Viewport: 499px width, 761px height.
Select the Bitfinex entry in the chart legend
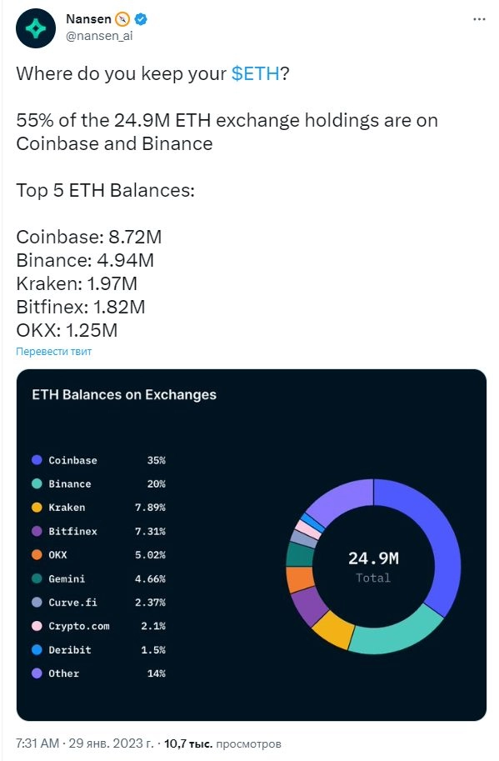coord(73,531)
